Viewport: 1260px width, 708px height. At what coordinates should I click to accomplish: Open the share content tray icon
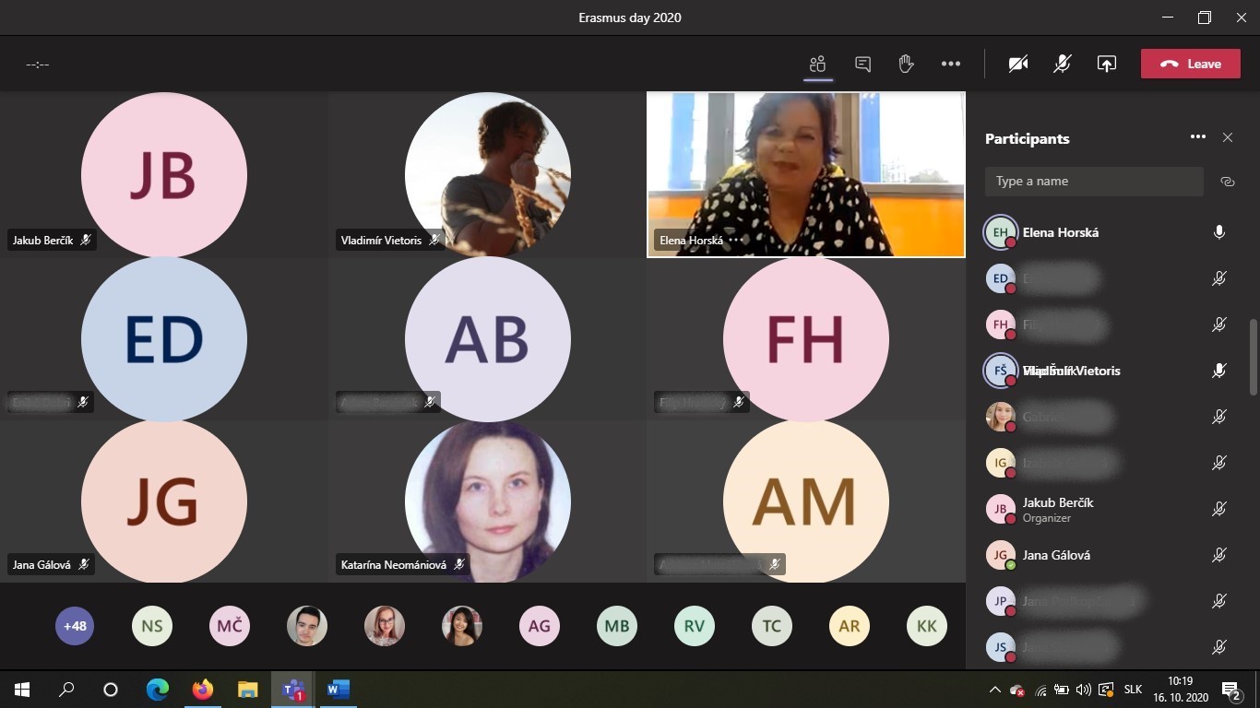click(1106, 64)
